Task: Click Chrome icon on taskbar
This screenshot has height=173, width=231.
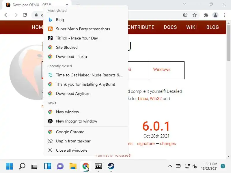Action: pos(86,166)
